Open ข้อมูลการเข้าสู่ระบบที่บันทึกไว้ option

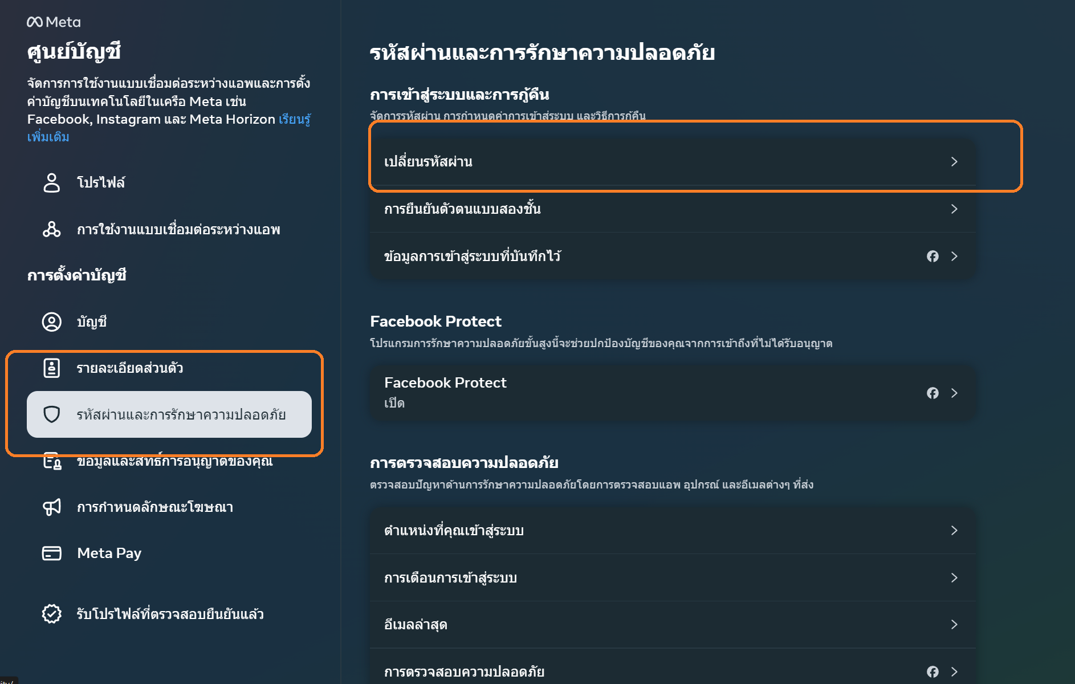[x=673, y=256]
